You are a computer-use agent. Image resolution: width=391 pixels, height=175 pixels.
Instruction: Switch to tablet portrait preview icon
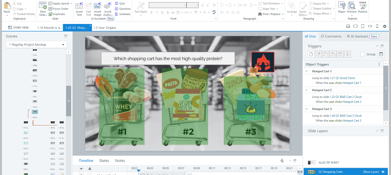363,26
